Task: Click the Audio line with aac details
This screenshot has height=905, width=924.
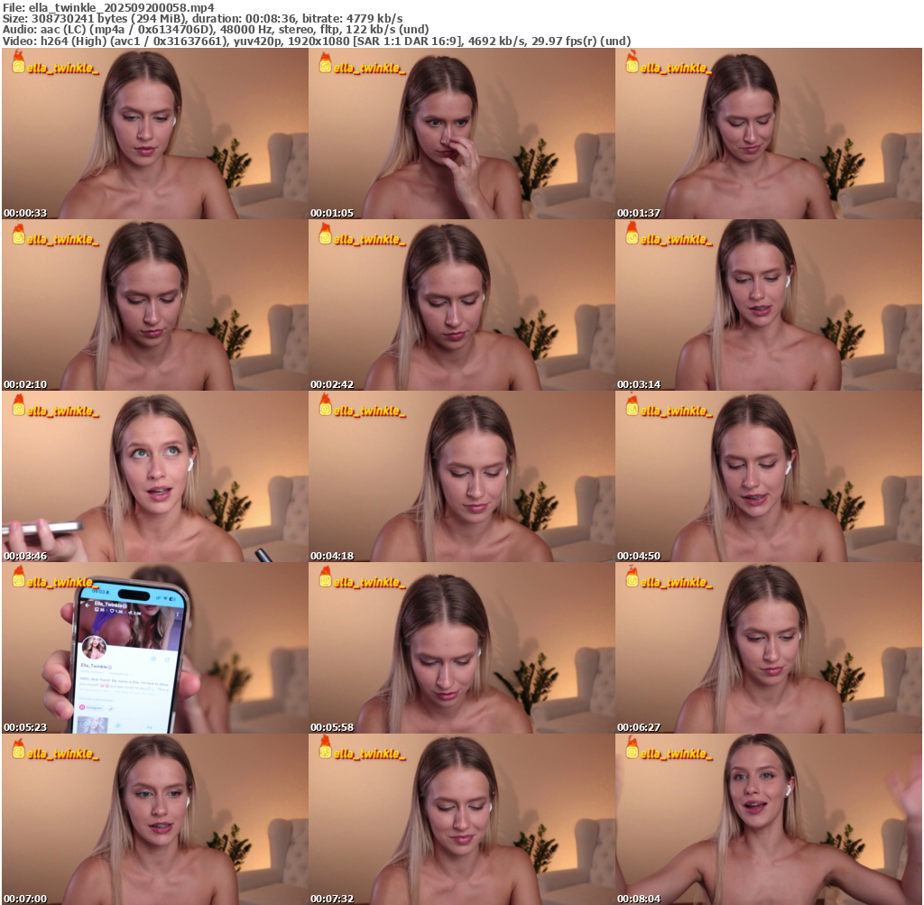Action: coord(216,30)
